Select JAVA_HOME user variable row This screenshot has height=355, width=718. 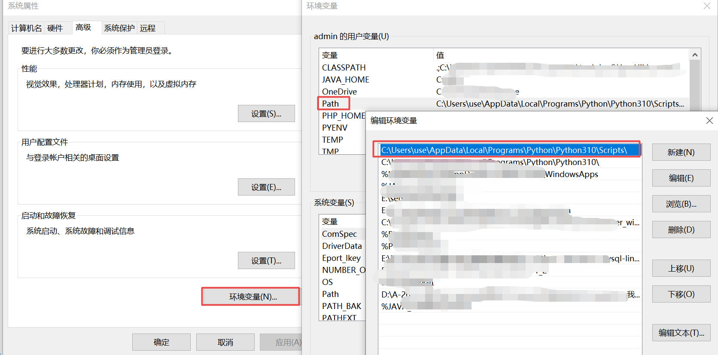504,80
